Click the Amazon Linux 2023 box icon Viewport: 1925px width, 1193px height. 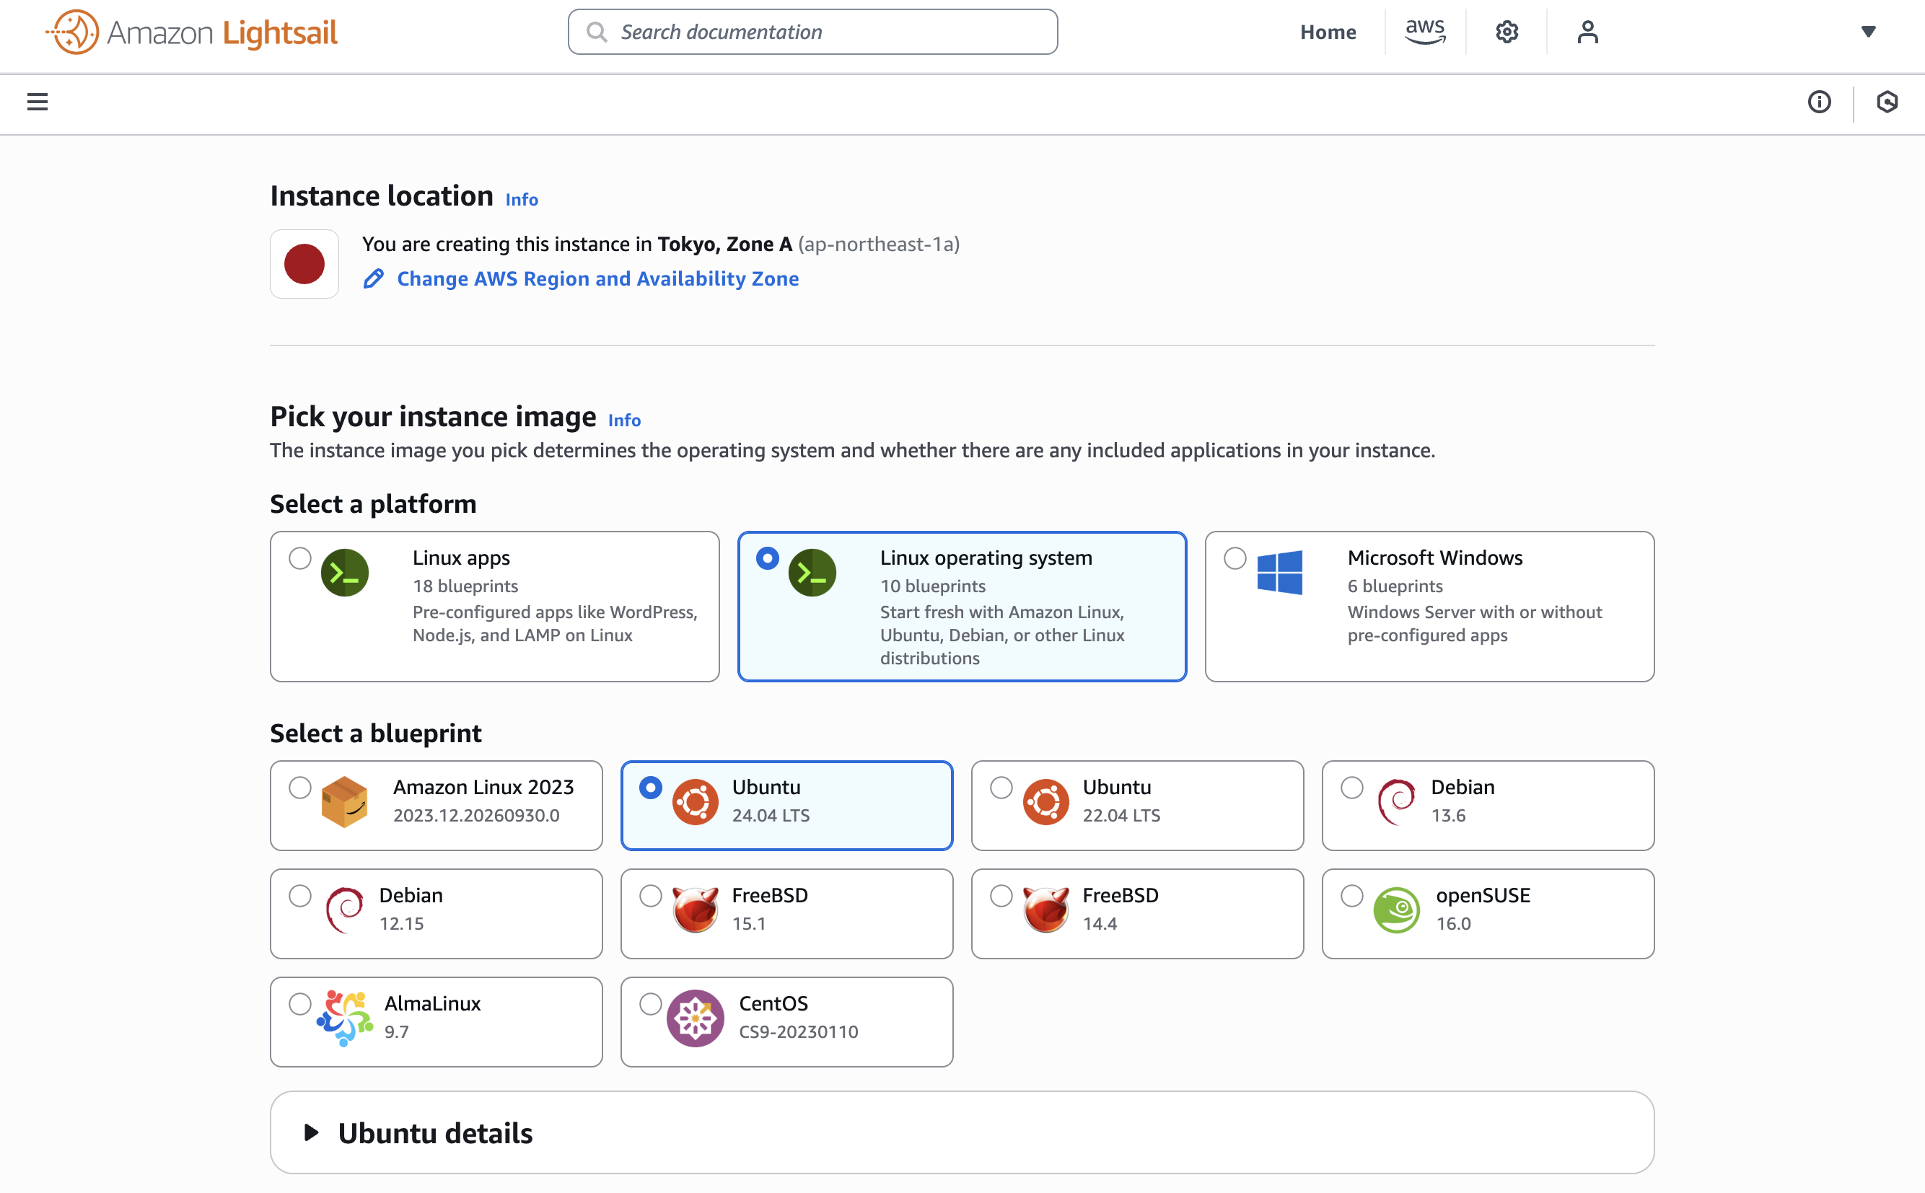[x=345, y=801]
